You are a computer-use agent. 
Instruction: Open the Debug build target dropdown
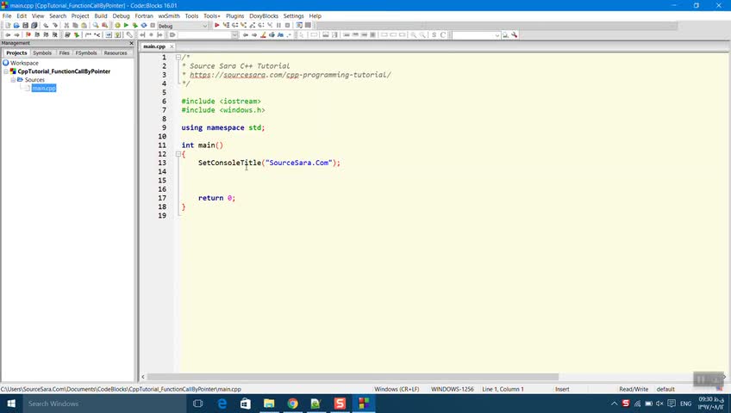coord(204,26)
